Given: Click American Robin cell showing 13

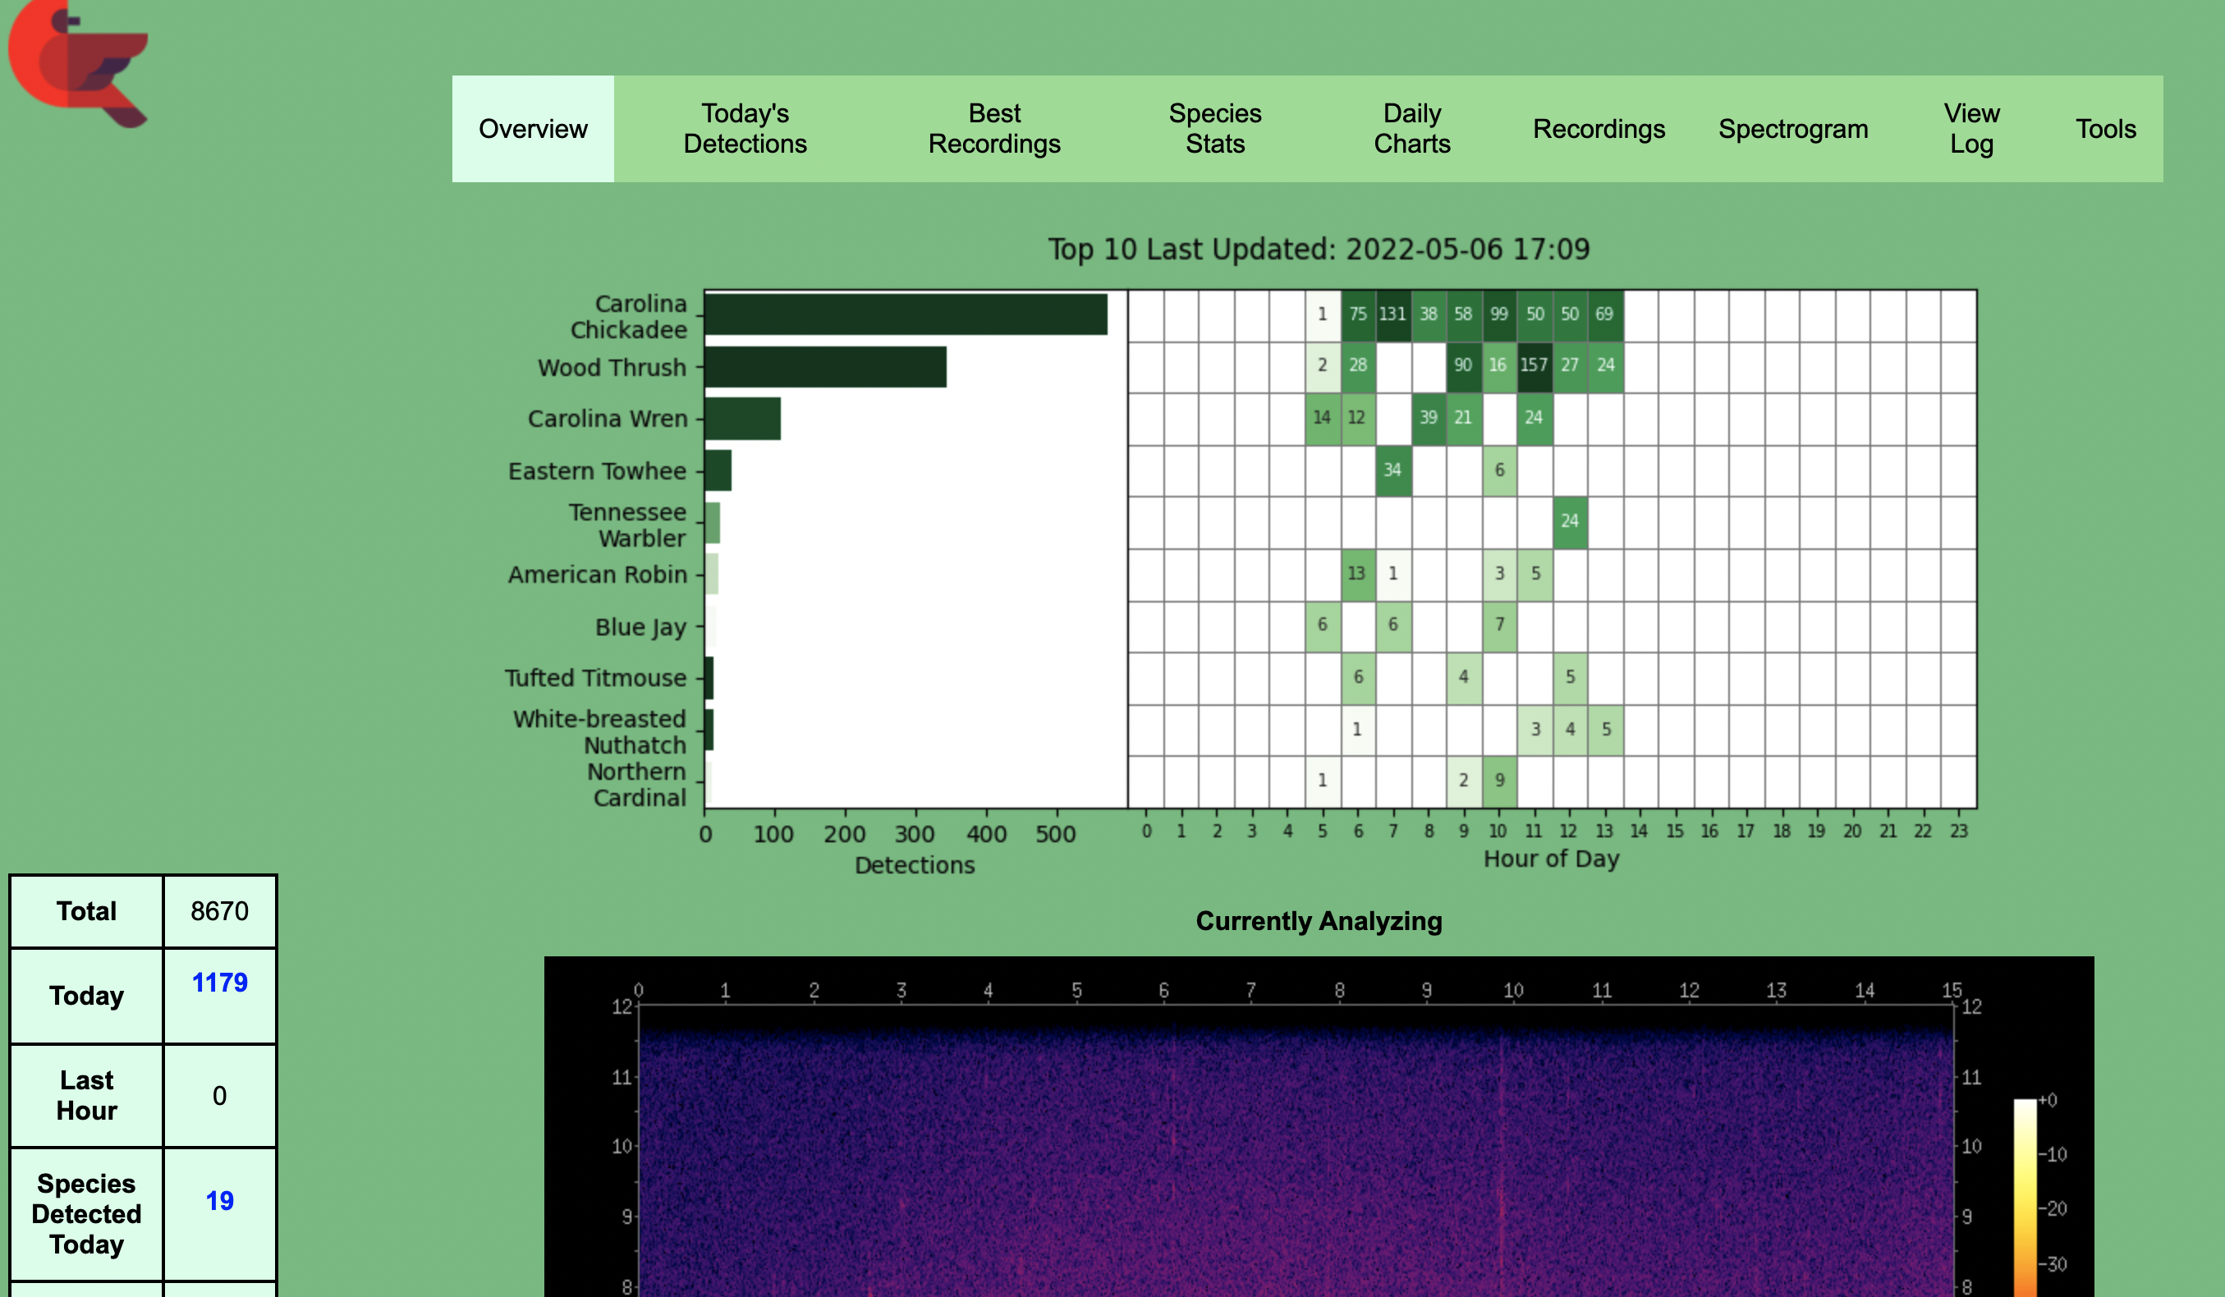Looking at the screenshot, I should (1357, 573).
